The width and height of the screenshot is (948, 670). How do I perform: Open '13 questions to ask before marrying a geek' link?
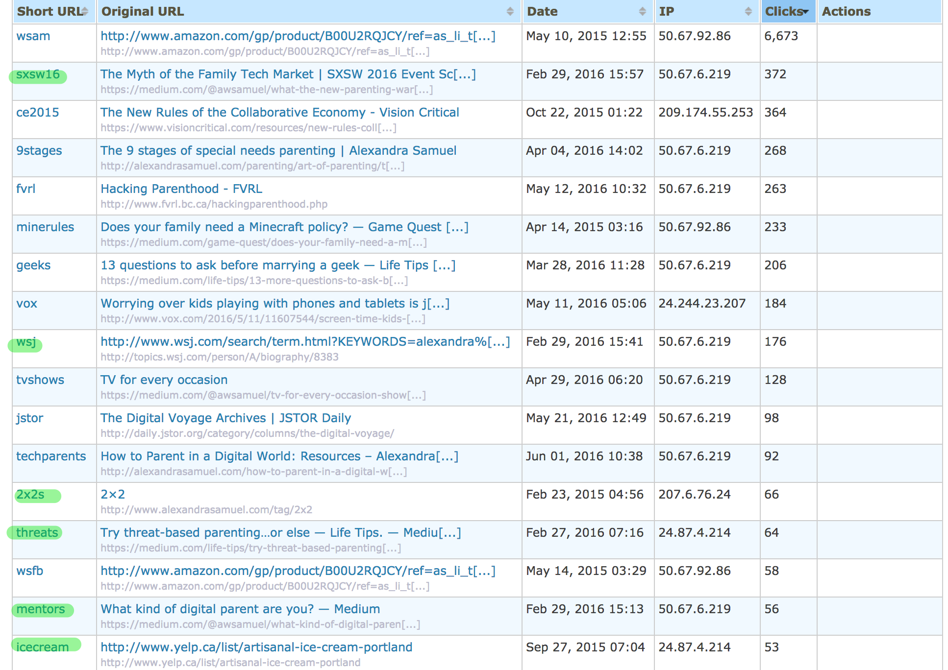pos(278,265)
